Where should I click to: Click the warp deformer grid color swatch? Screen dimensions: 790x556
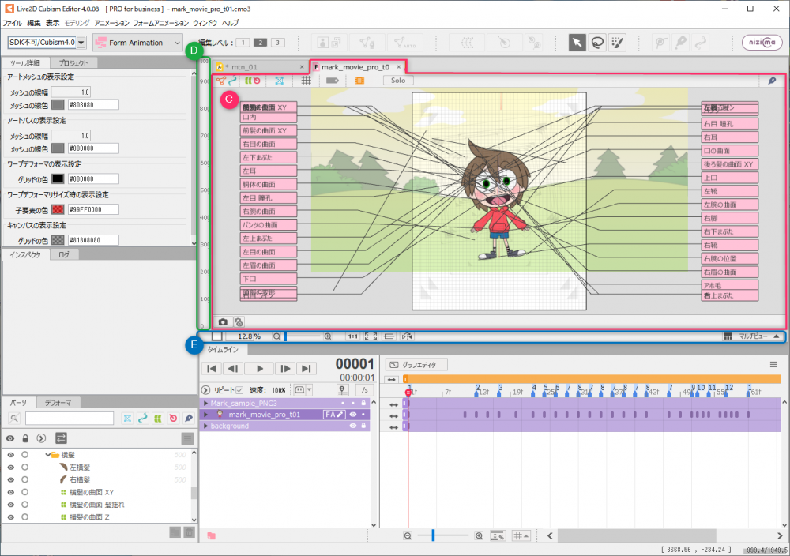[x=58, y=178]
